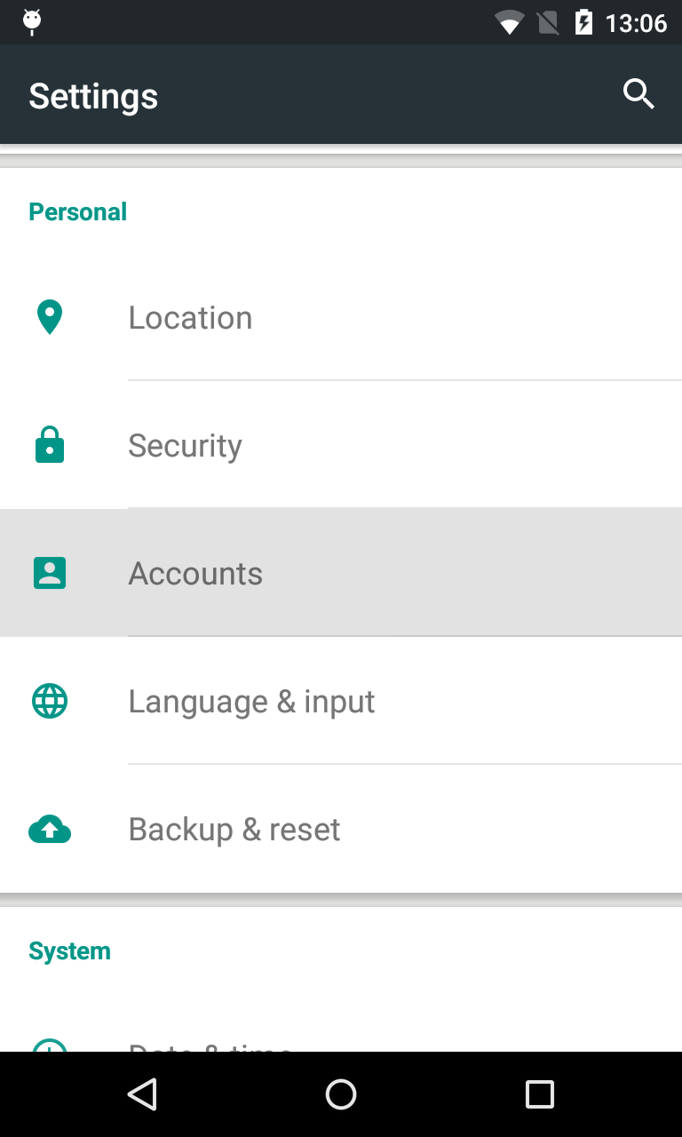Viewport: 682px width, 1137px height.
Task: Open Backup & reset settings
Action: [x=234, y=830]
